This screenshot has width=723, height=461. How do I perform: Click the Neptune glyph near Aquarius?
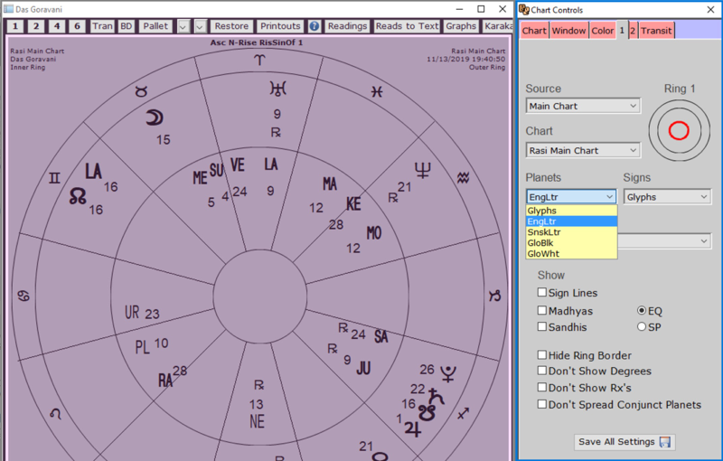422,169
